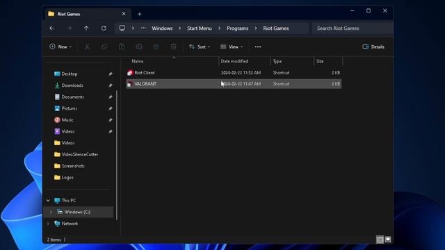445x250 pixels.
Task: Click the forward navigation arrow
Action: click(x=69, y=28)
